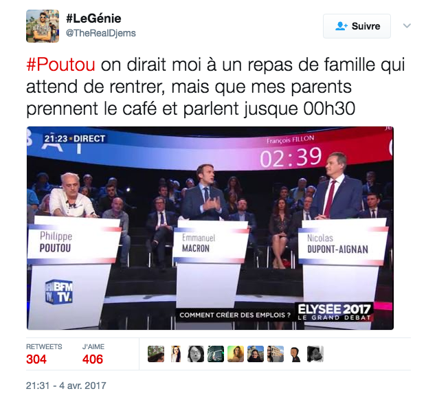The image size is (437, 400).
Task: Open #LeGénie profile avatar picture
Action: (x=43, y=26)
